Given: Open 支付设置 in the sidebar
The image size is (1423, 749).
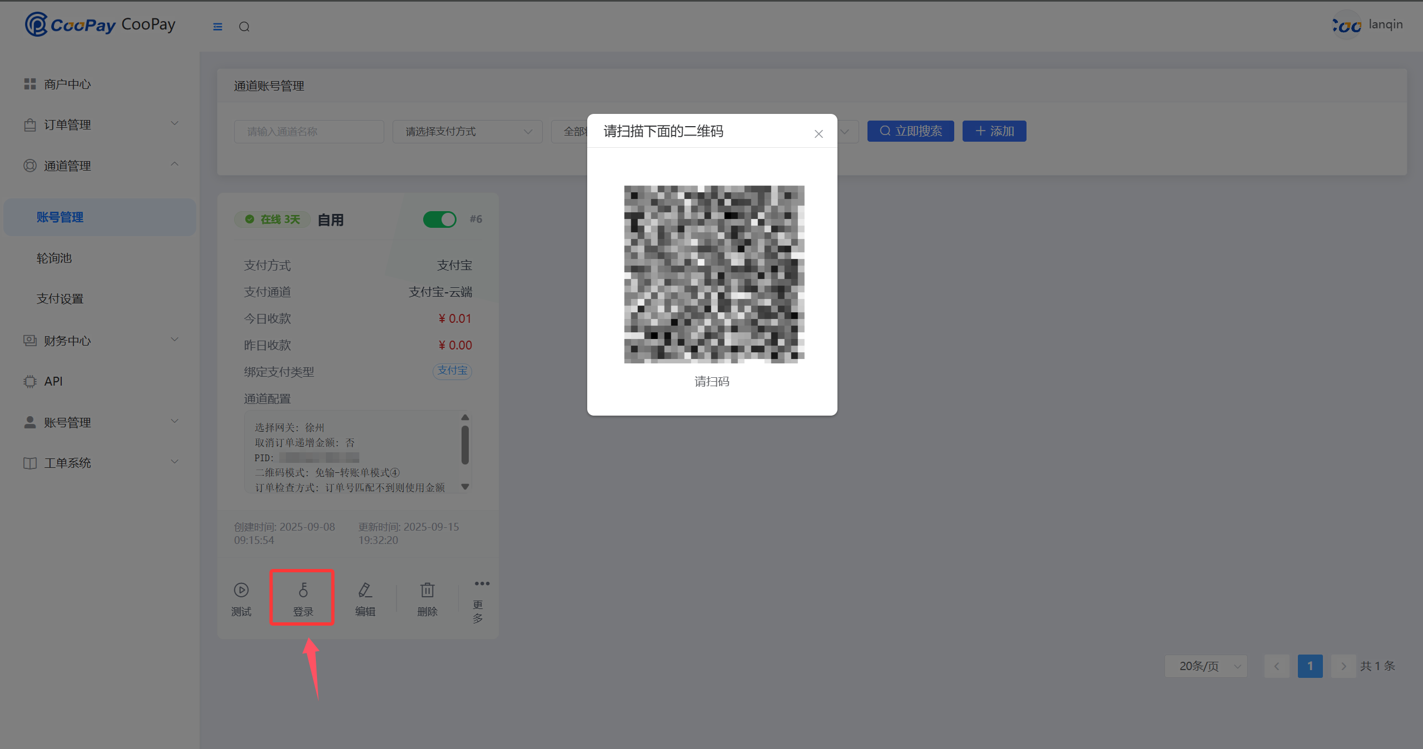Looking at the screenshot, I should 60,299.
